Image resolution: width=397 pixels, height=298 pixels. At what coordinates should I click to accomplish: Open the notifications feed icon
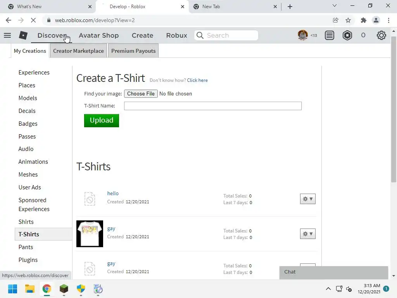click(330, 35)
